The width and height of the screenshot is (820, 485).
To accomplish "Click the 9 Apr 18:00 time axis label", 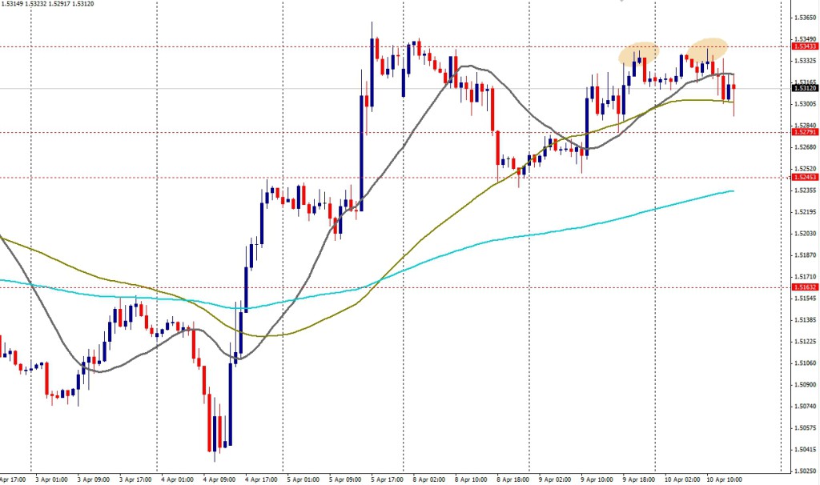I will tap(639, 478).
